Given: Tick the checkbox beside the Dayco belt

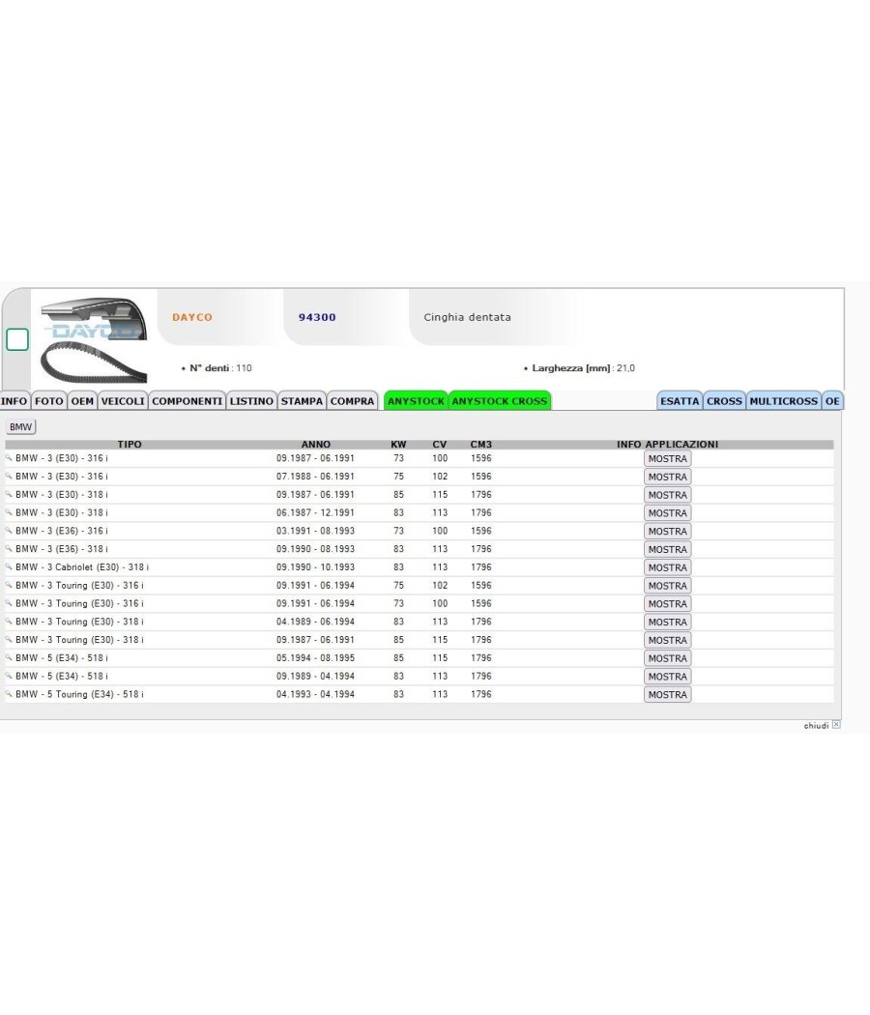Looking at the screenshot, I should [x=17, y=339].
